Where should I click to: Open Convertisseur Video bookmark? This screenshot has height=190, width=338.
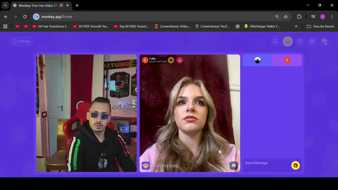pos(172,26)
